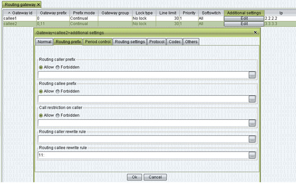This screenshot has height=184, width=296.
Task: Close the callee2 additional settings dialog
Action: (x=256, y=33)
